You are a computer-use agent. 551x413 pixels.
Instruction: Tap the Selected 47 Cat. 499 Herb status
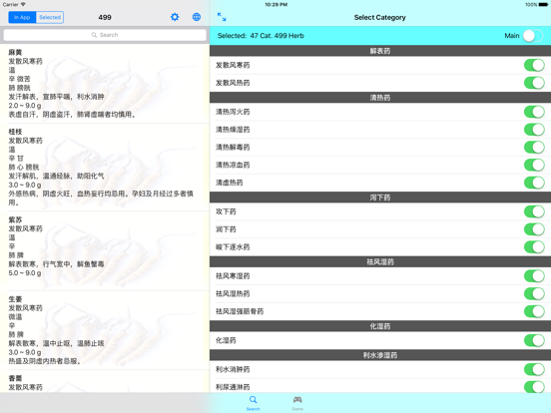pos(261,36)
